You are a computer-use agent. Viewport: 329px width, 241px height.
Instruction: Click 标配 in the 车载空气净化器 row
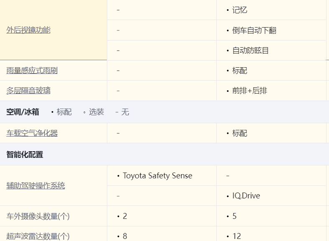[240, 133]
